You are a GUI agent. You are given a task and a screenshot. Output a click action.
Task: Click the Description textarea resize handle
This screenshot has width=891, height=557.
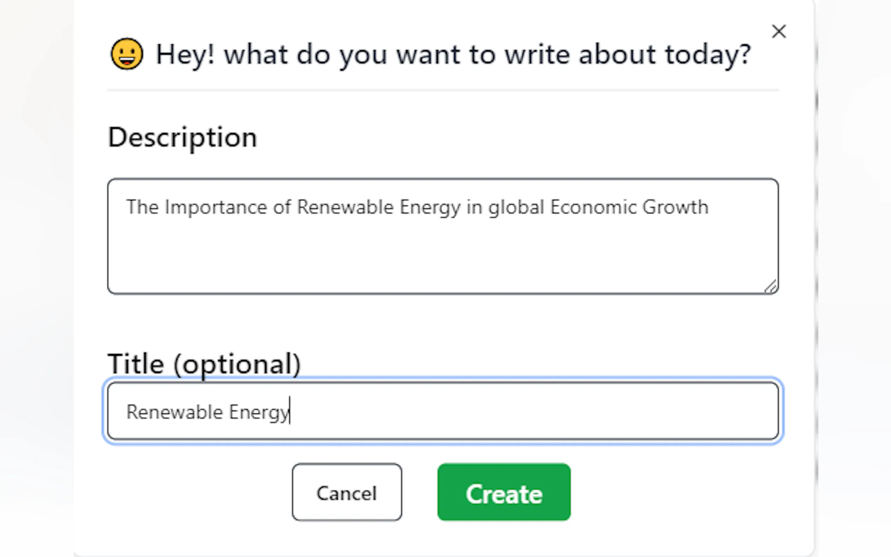click(771, 286)
